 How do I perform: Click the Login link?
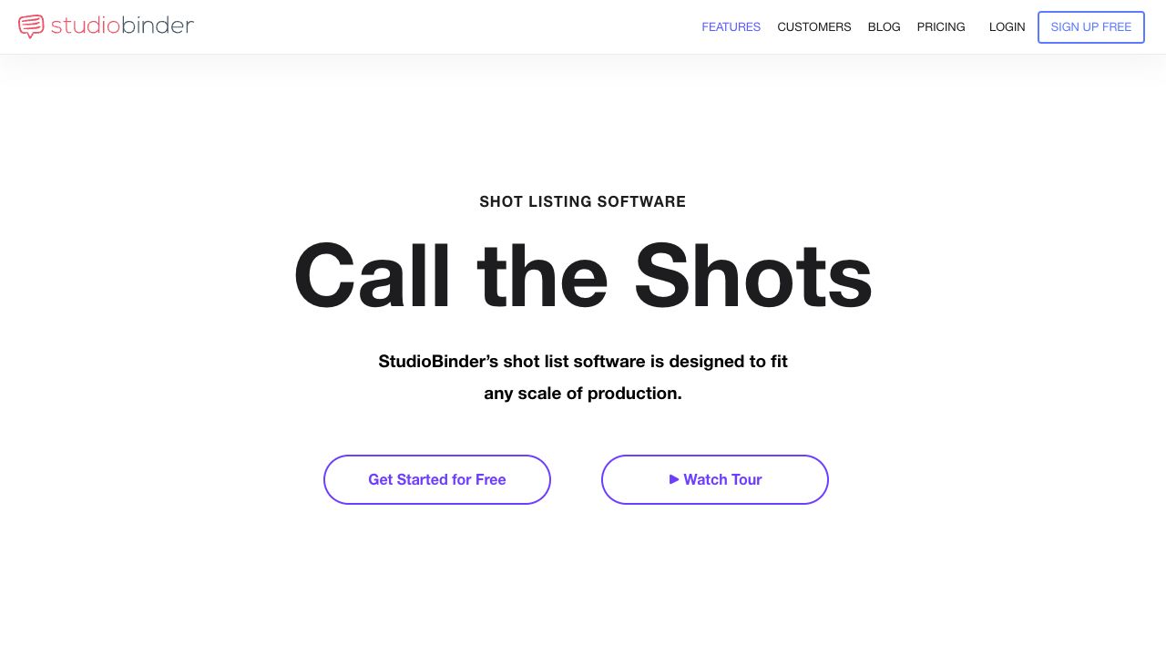click(x=1007, y=27)
